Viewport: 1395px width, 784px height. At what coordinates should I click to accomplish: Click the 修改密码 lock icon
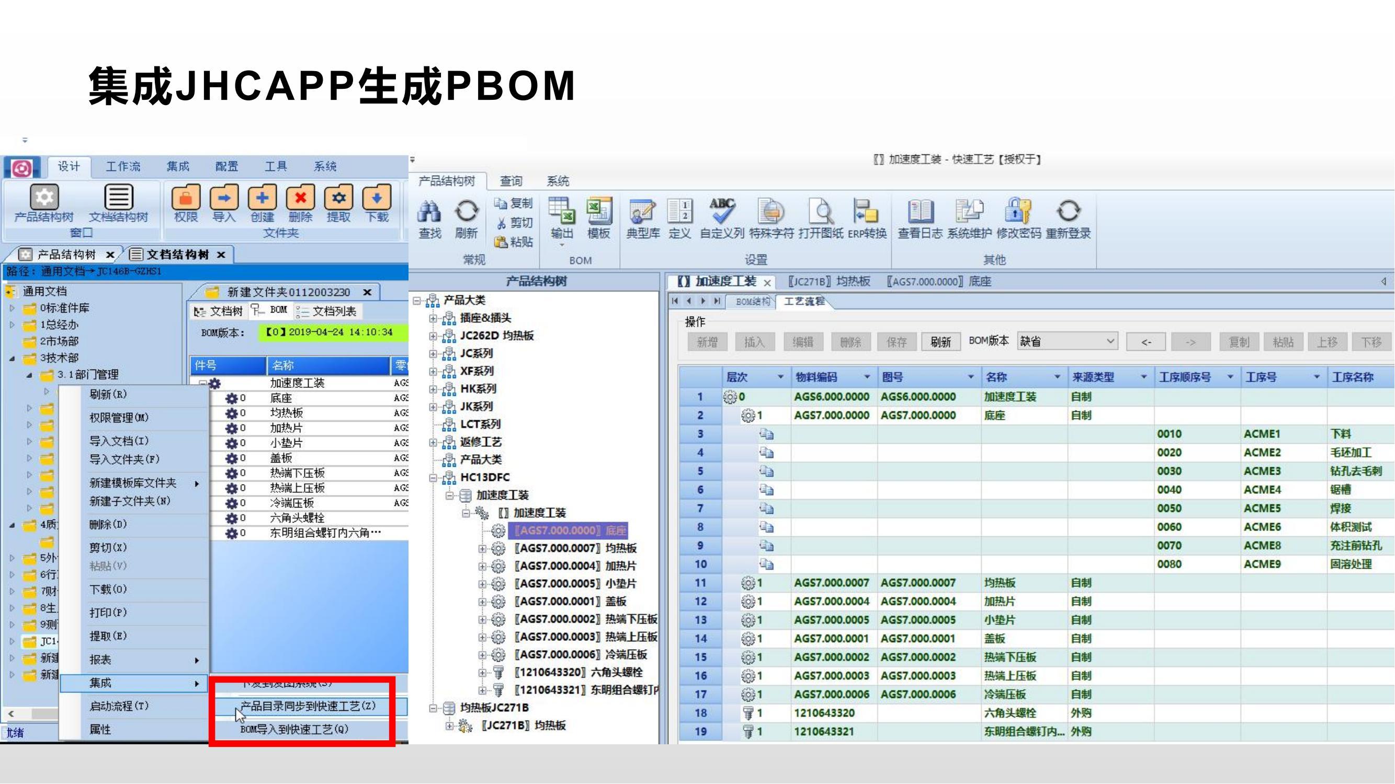[1018, 219]
